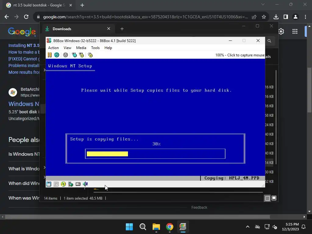Viewport: 312px width, 234px height.
Task: Click the Chrome horizontal scrollbar
Action: [137, 217]
